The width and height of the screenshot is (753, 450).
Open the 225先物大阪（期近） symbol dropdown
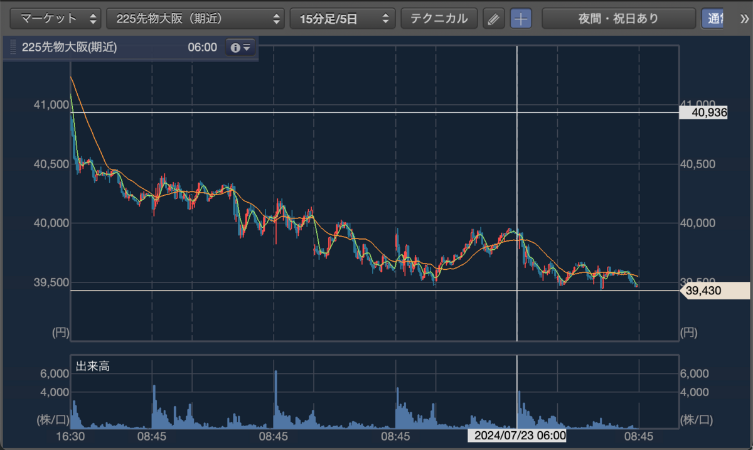tap(196, 18)
